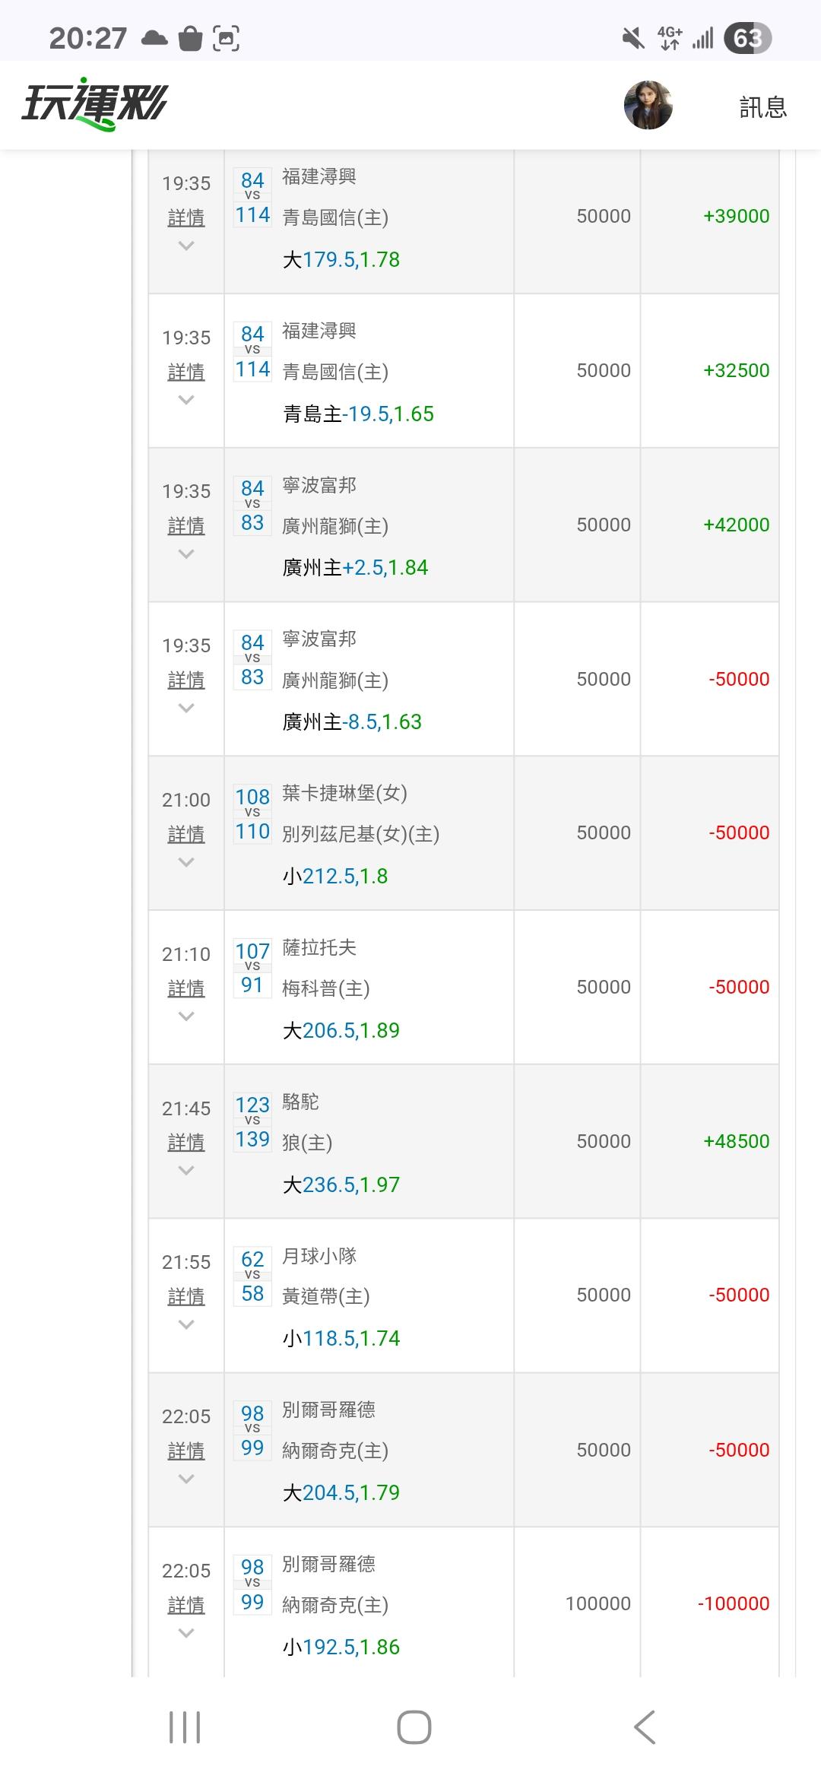The width and height of the screenshot is (821, 1779).
Task: Expand the 廣州主+2.5 bet row chevron
Action: pos(186,554)
